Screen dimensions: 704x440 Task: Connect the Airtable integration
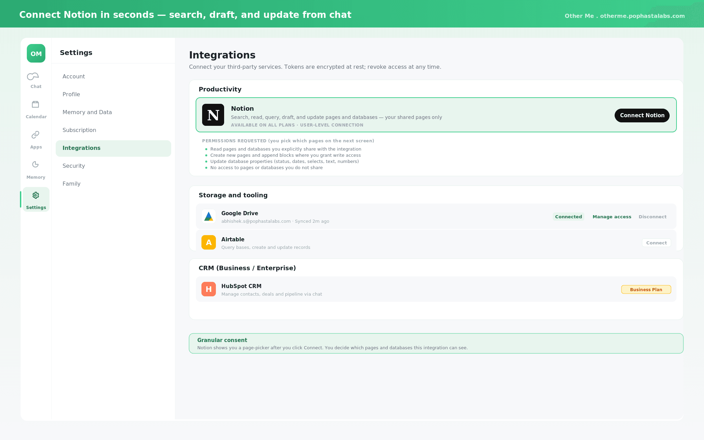click(657, 243)
